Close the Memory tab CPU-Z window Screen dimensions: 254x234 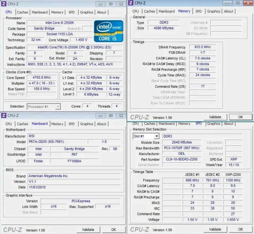pos(248,3)
